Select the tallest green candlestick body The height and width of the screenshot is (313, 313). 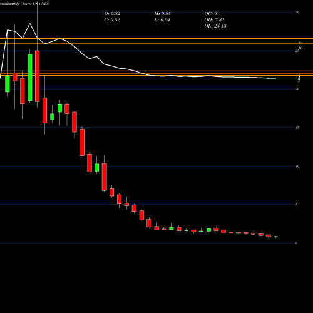click(30, 78)
